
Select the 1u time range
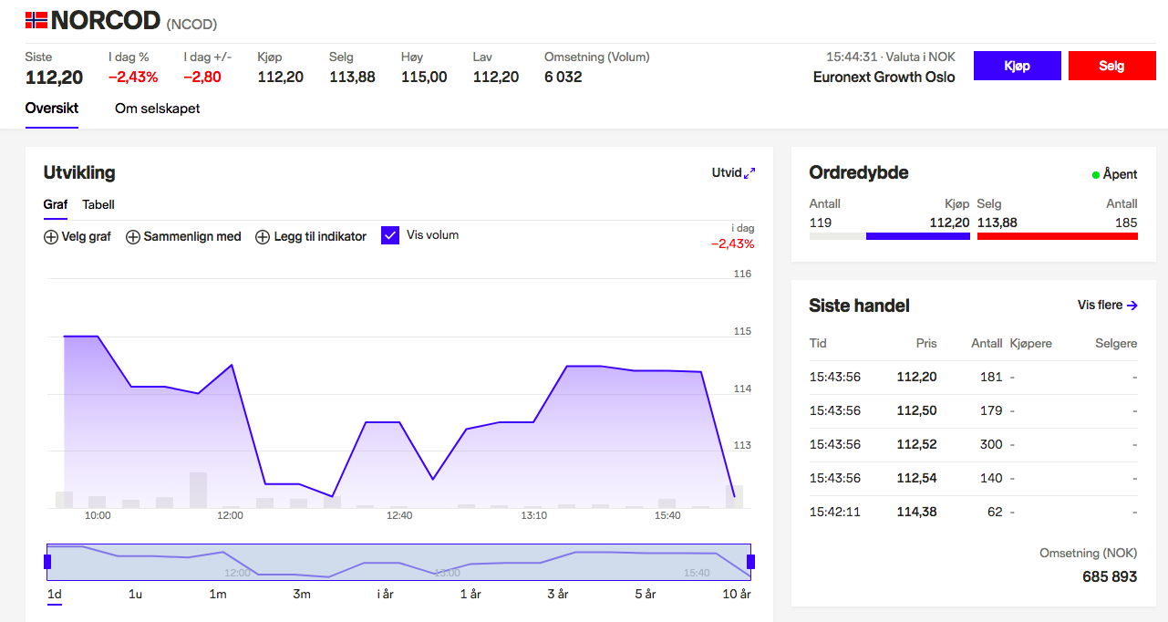click(135, 595)
